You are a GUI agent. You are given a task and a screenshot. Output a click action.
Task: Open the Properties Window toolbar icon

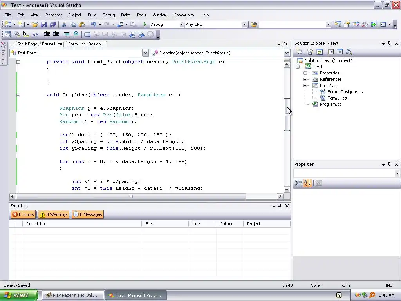pos(347,24)
